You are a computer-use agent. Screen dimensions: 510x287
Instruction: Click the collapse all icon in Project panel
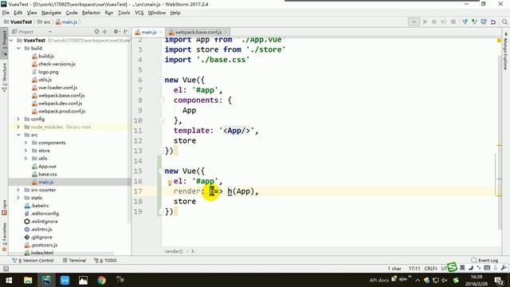tap(104, 32)
